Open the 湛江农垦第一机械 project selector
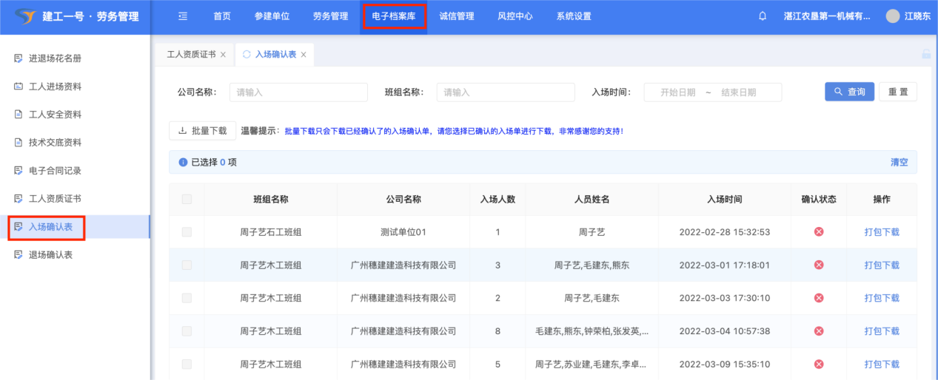Viewport: 938px width, 380px height. [x=826, y=16]
